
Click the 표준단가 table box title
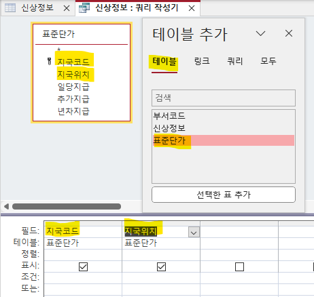[58, 35]
